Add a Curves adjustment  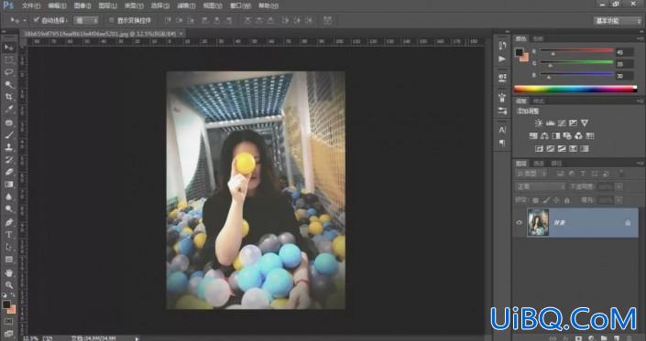pyautogui.click(x=562, y=123)
